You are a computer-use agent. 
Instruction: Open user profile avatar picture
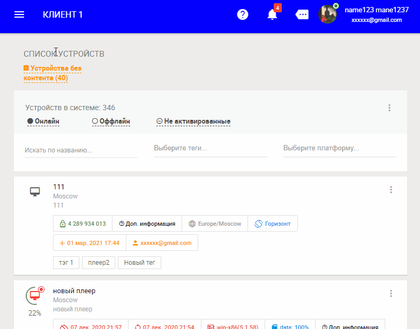(327, 14)
